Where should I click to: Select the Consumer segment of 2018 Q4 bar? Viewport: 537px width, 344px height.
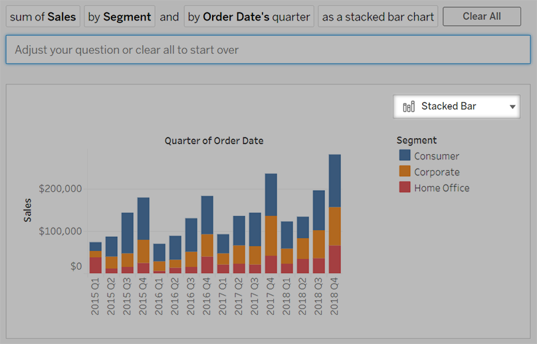[x=334, y=181]
